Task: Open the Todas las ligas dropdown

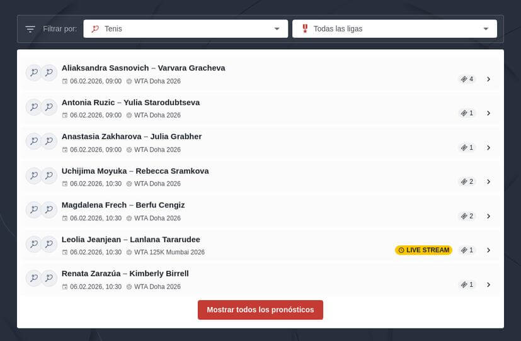Action: (x=394, y=29)
